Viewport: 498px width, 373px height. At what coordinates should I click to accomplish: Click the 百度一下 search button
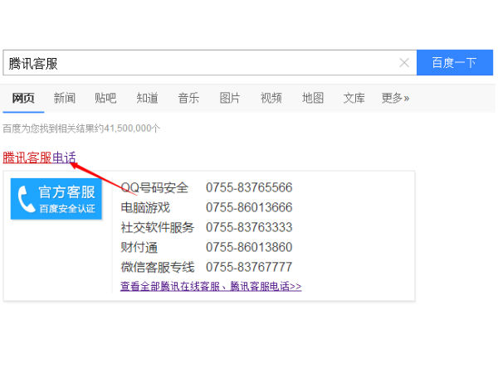tap(455, 63)
